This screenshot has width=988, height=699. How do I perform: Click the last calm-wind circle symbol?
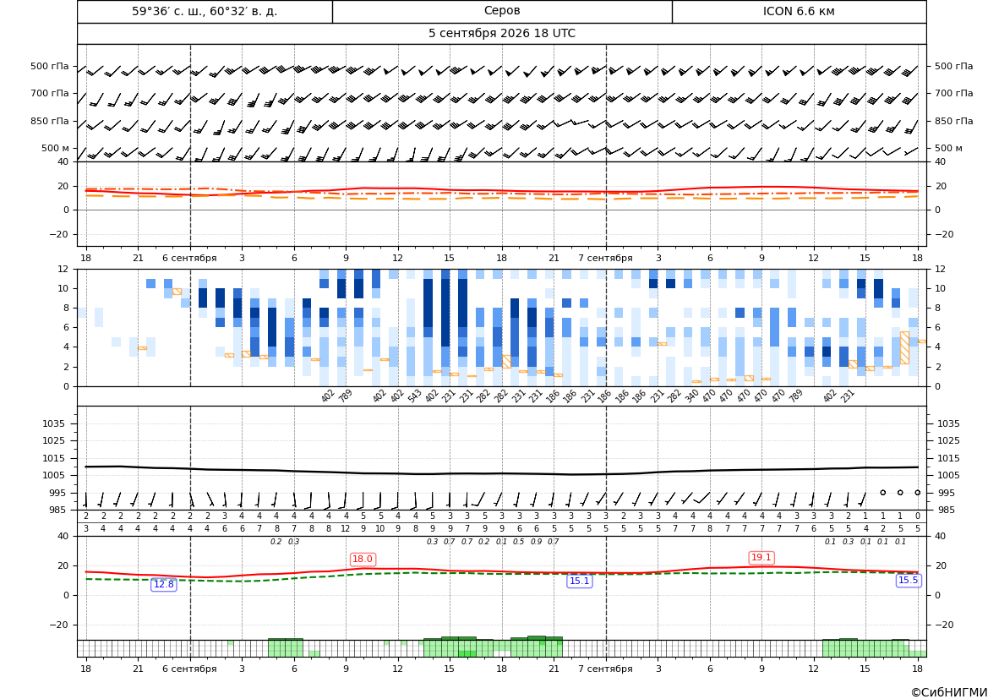point(918,492)
